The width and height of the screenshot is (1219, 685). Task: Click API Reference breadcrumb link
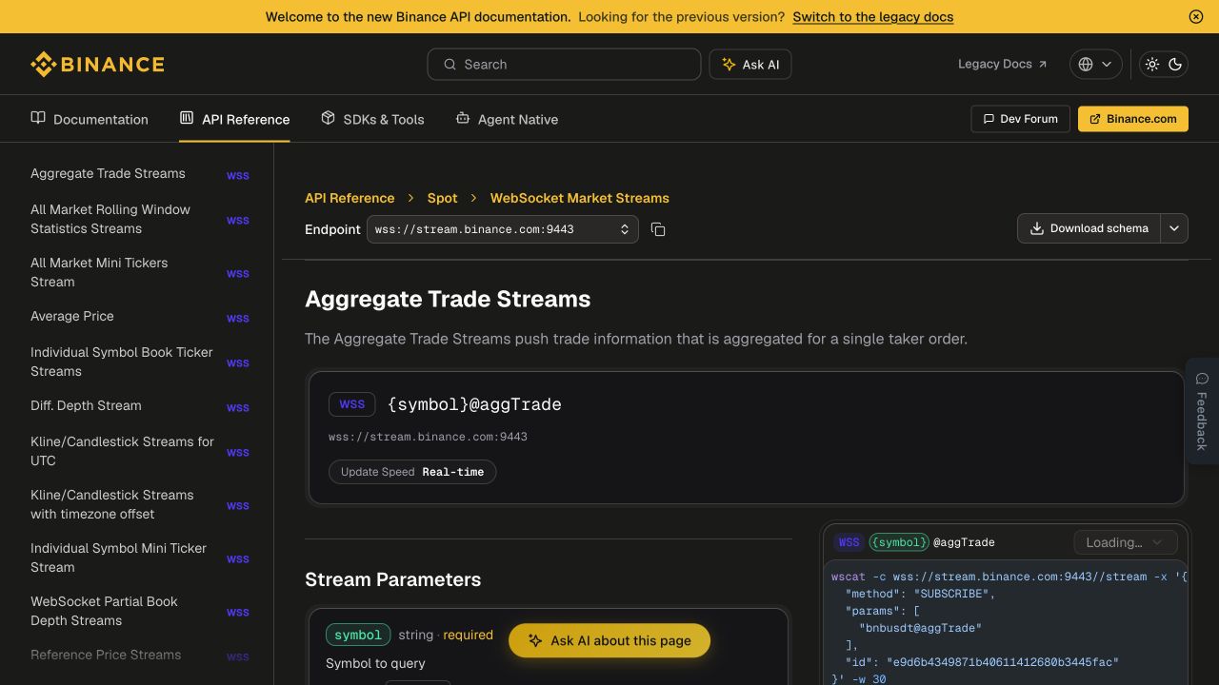coord(350,198)
